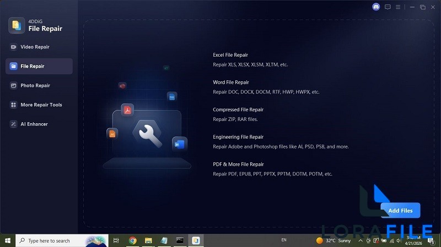Click the AI Enhancer wand icon

click(13, 124)
